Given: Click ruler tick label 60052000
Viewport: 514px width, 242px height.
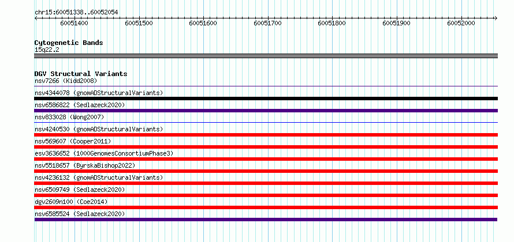Looking at the screenshot, I should coord(461,24).
